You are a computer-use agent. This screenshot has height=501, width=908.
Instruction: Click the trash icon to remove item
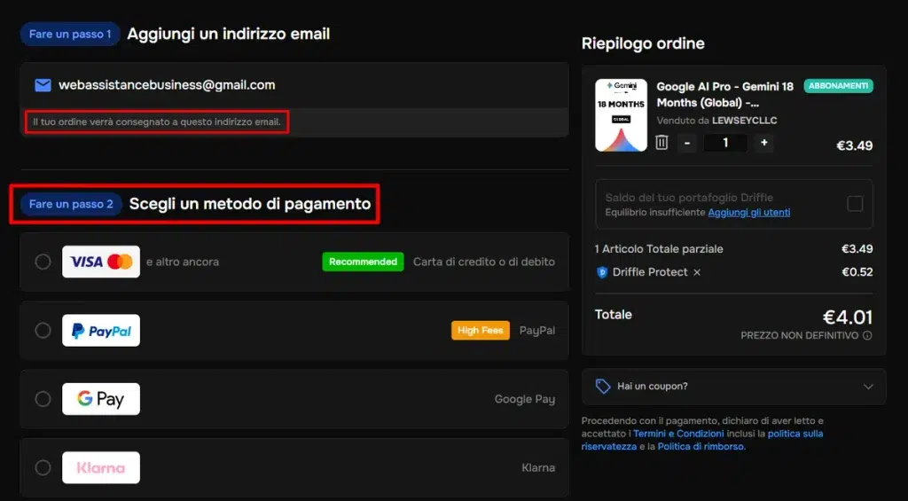[x=661, y=143]
